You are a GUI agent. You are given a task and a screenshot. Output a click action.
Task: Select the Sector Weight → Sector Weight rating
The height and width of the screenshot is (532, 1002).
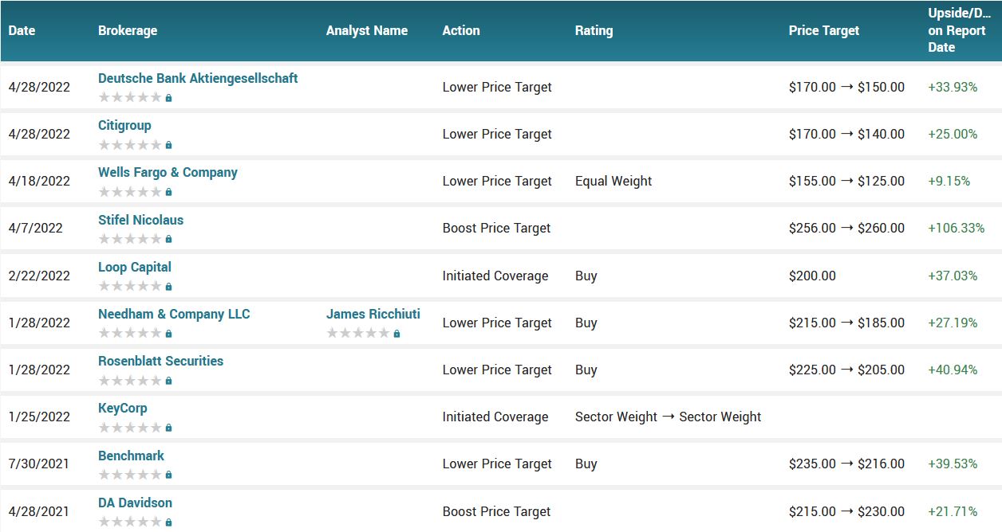point(669,417)
